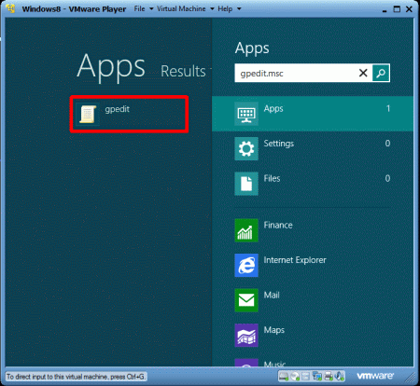Open the Maps app icon

(246, 335)
